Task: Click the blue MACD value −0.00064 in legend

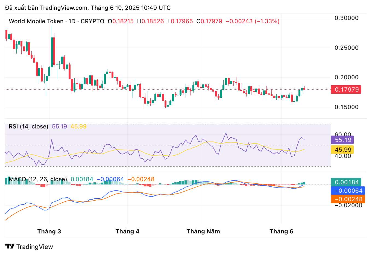Action: coord(110,179)
